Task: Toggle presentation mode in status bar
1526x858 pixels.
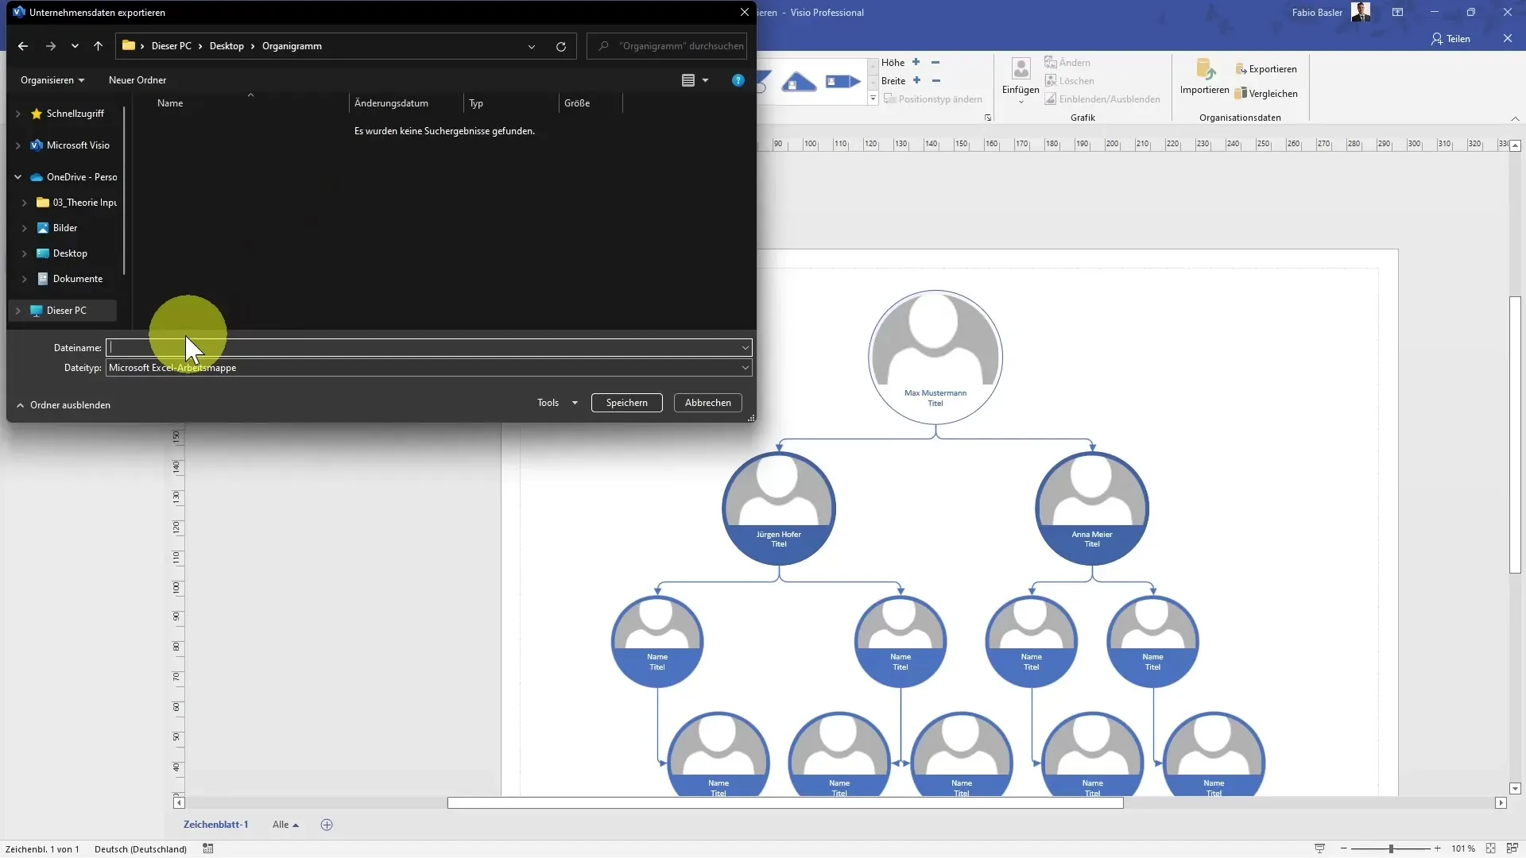Action: tap(1319, 848)
